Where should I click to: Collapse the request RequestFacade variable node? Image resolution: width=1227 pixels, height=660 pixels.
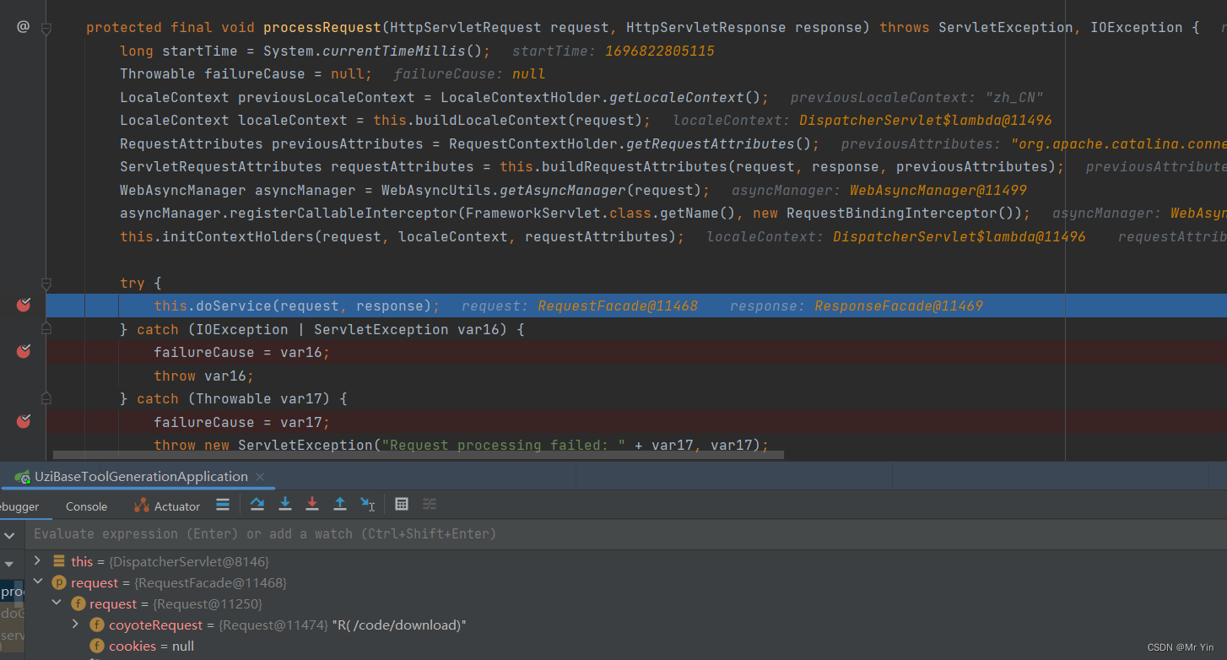(x=38, y=582)
